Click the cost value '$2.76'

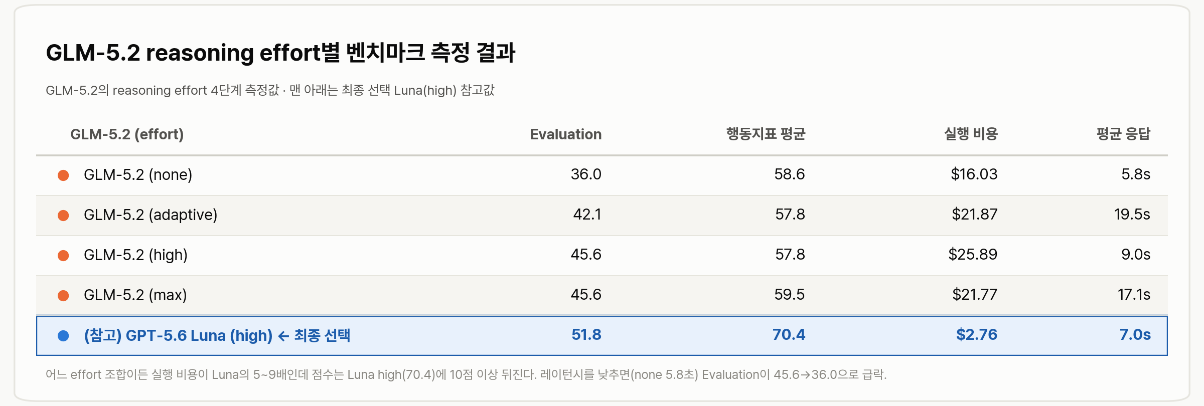click(977, 335)
